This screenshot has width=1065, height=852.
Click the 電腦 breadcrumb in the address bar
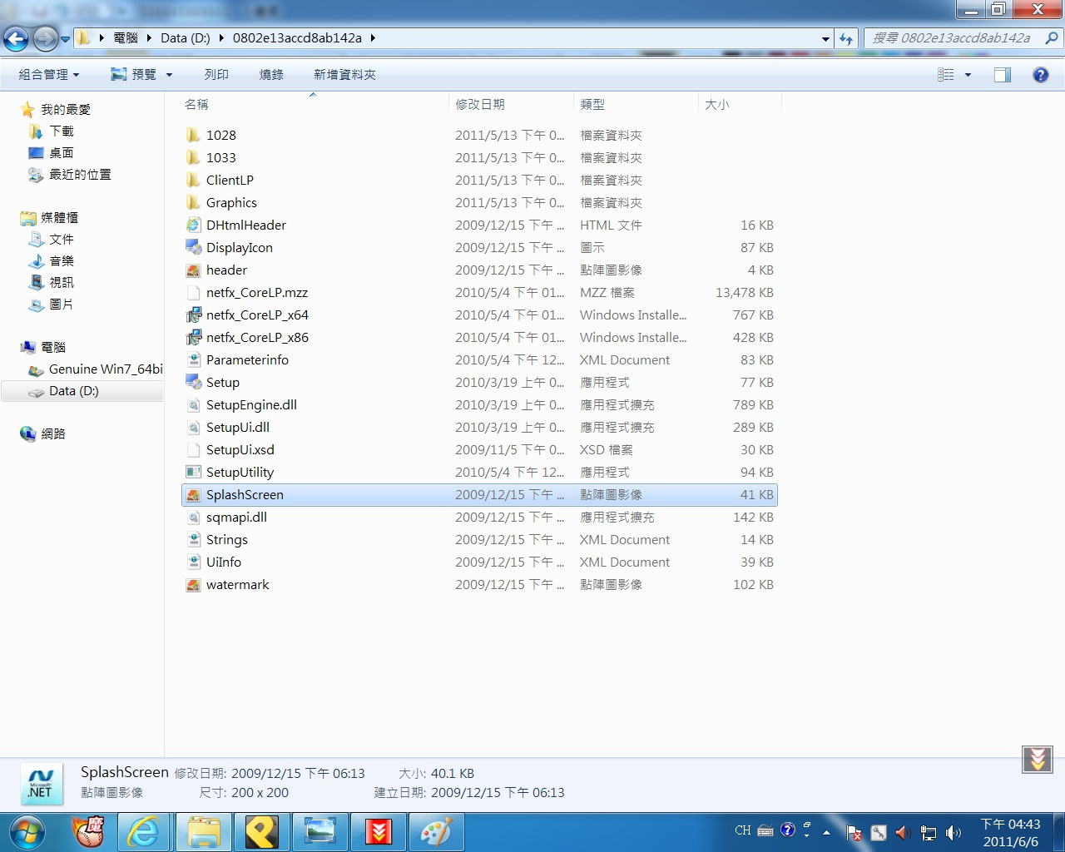click(x=126, y=38)
